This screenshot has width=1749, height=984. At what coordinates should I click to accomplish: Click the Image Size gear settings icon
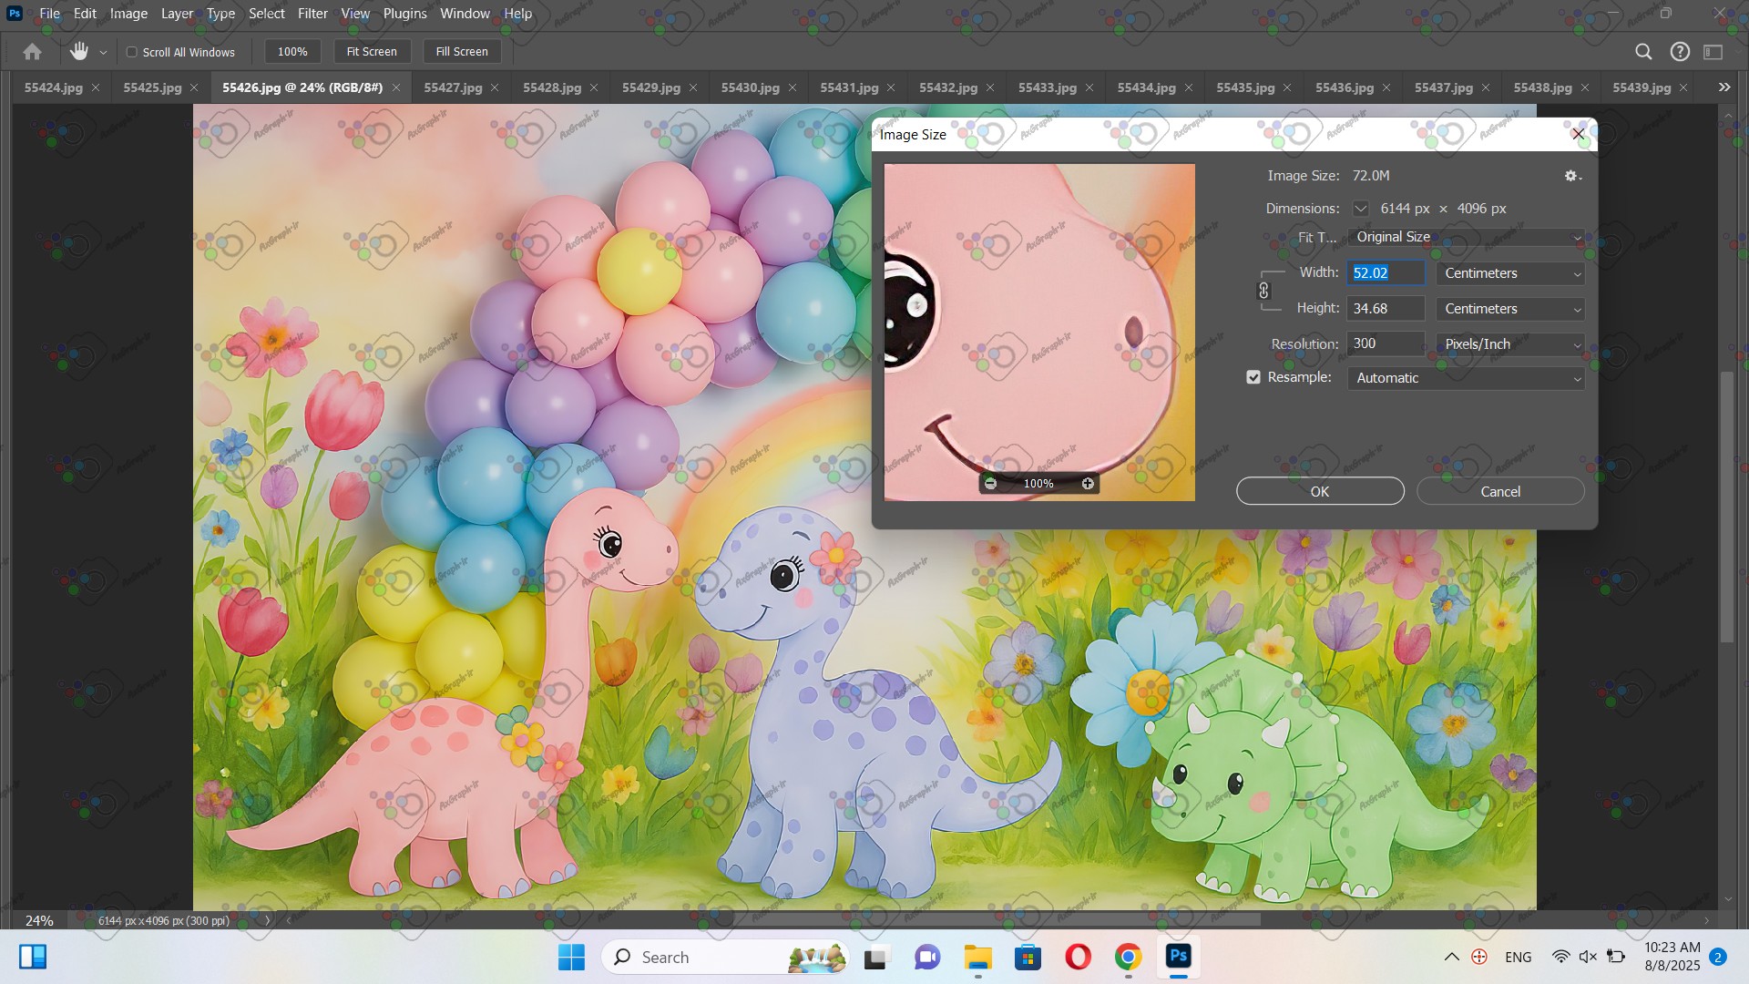1571,176
